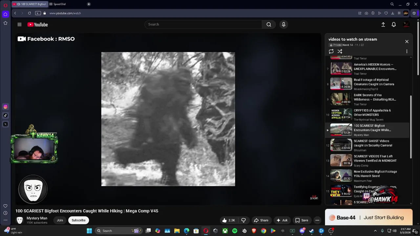
Task: Play Real Footage of Mythical Creatures video
Action: point(341,84)
